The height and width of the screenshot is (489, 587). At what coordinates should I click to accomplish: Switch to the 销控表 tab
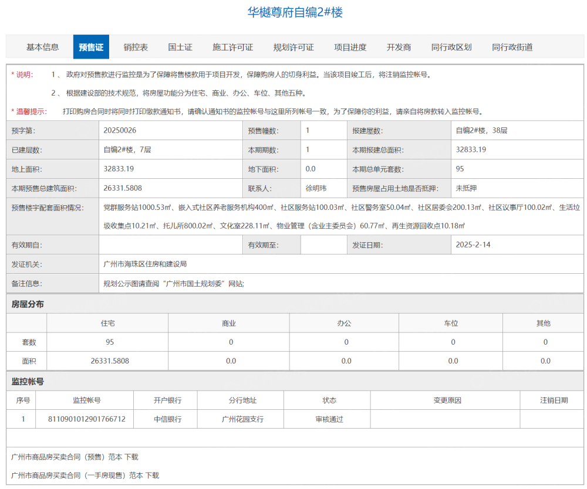[x=136, y=47]
